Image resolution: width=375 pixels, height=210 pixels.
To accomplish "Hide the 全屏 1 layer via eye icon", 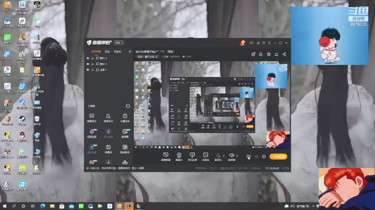I will click(x=88, y=70).
